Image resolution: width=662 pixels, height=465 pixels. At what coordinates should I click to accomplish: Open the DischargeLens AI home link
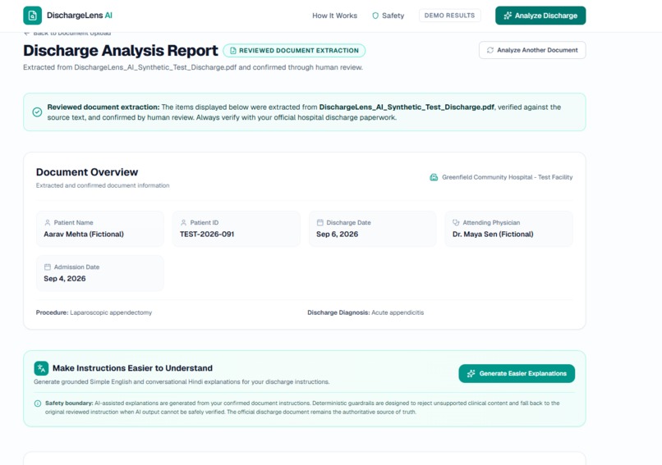coord(68,16)
